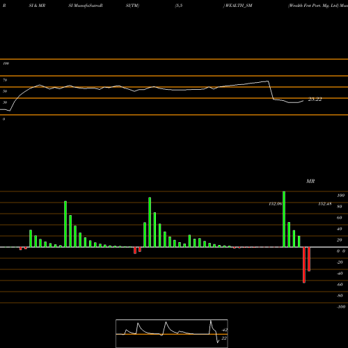
Task: Click the '60' label on MR axis
Action: [x=340, y=218]
